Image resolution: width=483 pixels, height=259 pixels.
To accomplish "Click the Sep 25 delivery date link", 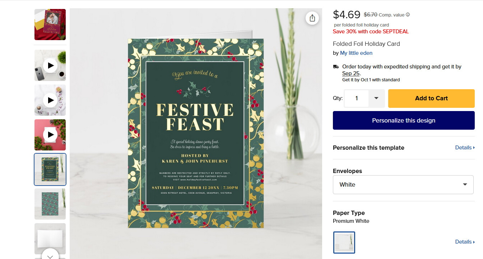I will pyautogui.click(x=351, y=73).
